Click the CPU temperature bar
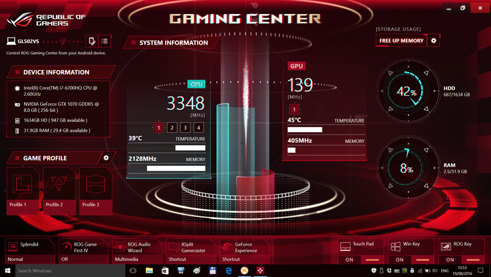The image size is (491, 277). (x=167, y=148)
